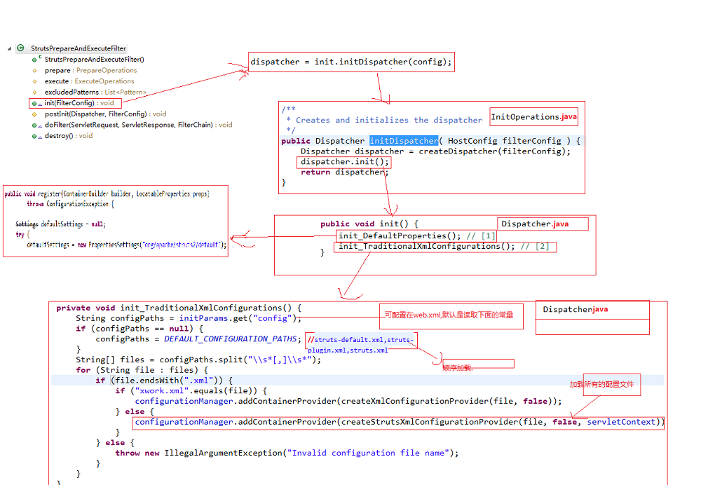The width and height of the screenshot is (701, 485).
Task: Click the 'String[] files = configPaths.split(...)' line
Action: click(198, 360)
